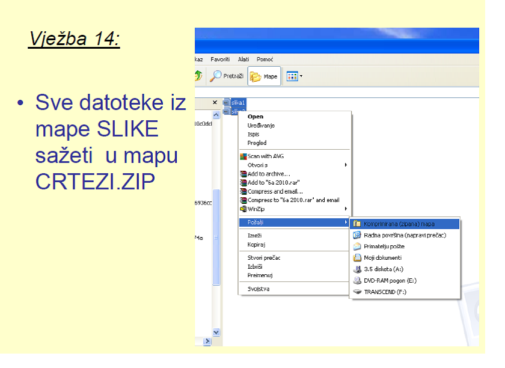Select the slika1 file

tap(237, 102)
